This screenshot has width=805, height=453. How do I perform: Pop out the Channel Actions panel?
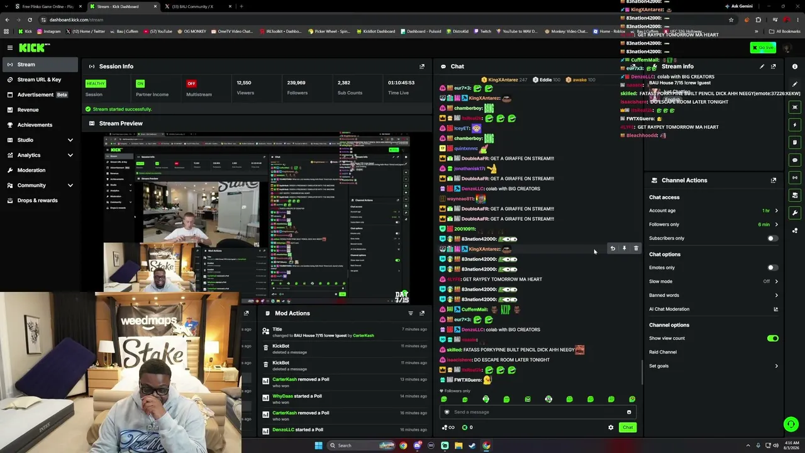774,180
